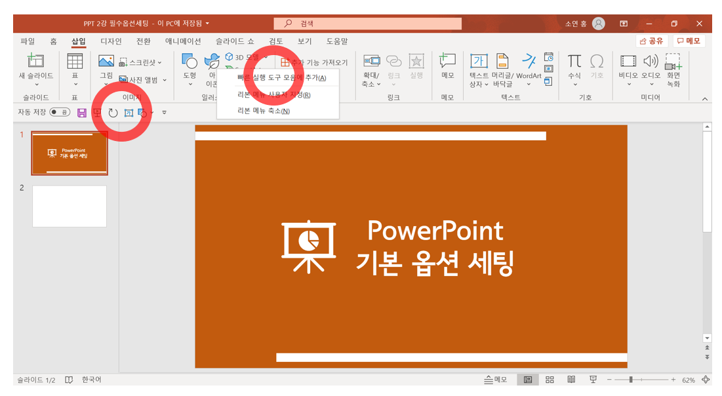The height and width of the screenshot is (396, 722).
Task: Select the blank slide 2 thumbnail
Action: click(x=70, y=206)
